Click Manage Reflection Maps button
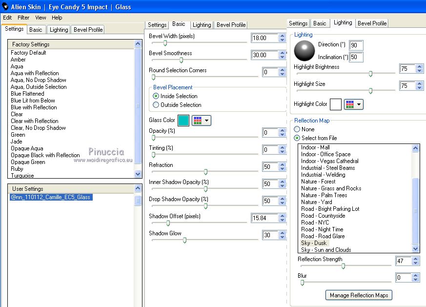Image resolution: width=426 pixels, height=307 pixels. click(x=359, y=295)
